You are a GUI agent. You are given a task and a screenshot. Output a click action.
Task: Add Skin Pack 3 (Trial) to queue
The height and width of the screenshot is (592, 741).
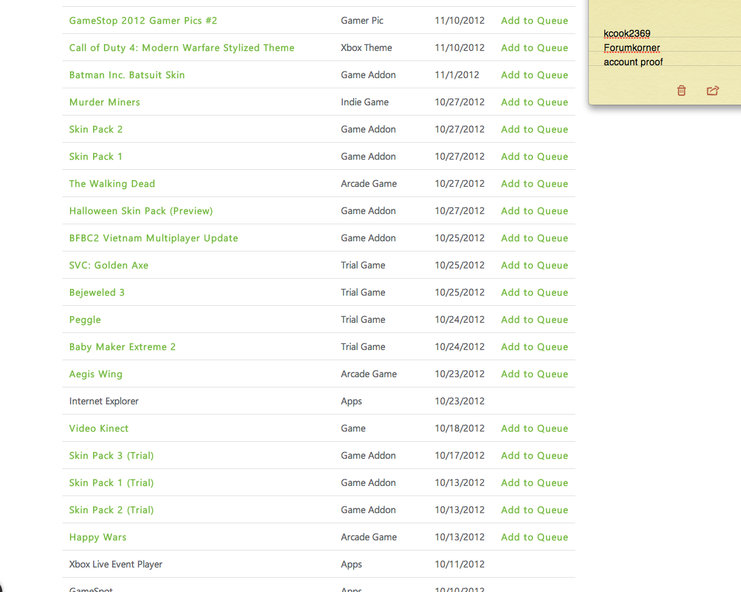(535, 455)
